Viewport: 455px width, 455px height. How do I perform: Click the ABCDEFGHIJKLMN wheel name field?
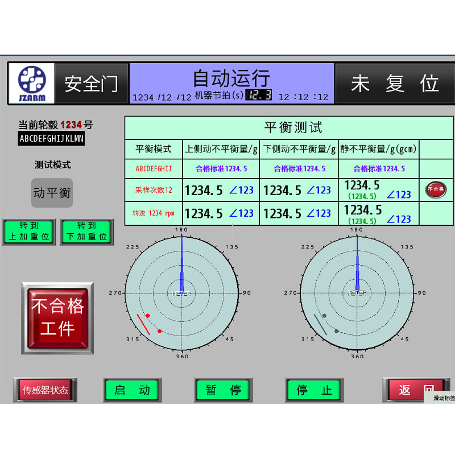pos(51,138)
